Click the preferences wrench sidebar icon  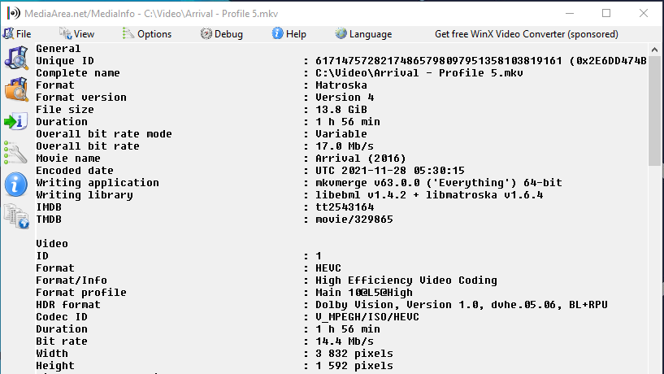coord(15,153)
